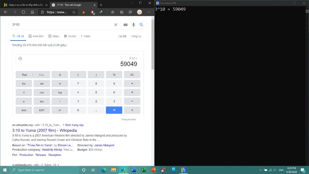
Task: Click the calculator equals key
Action: tap(114, 110)
